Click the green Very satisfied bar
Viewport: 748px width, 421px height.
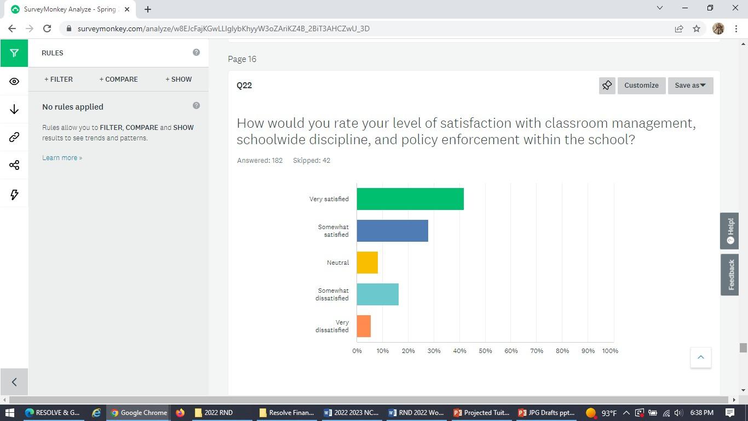pyautogui.click(x=410, y=199)
